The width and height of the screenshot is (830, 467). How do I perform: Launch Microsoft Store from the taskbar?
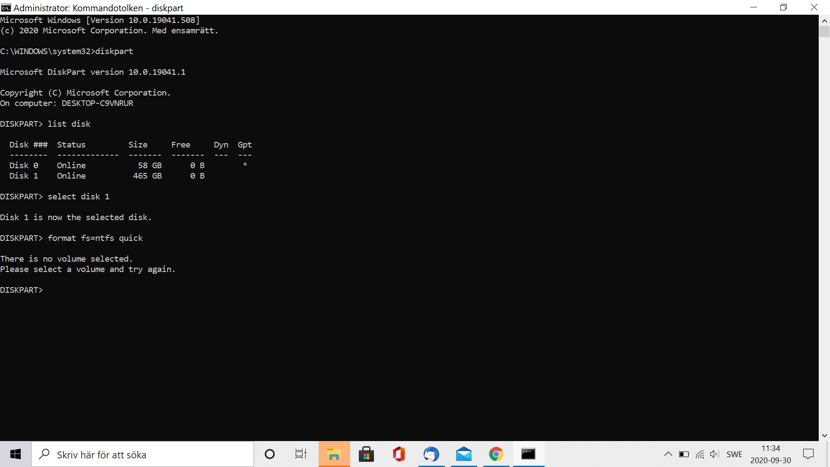point(366,454)
